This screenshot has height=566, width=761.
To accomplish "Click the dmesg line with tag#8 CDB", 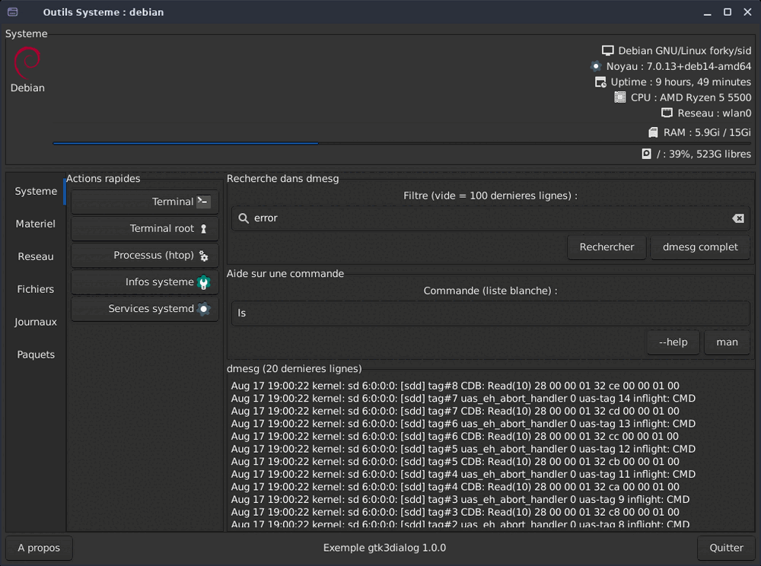I will point(455,386).
